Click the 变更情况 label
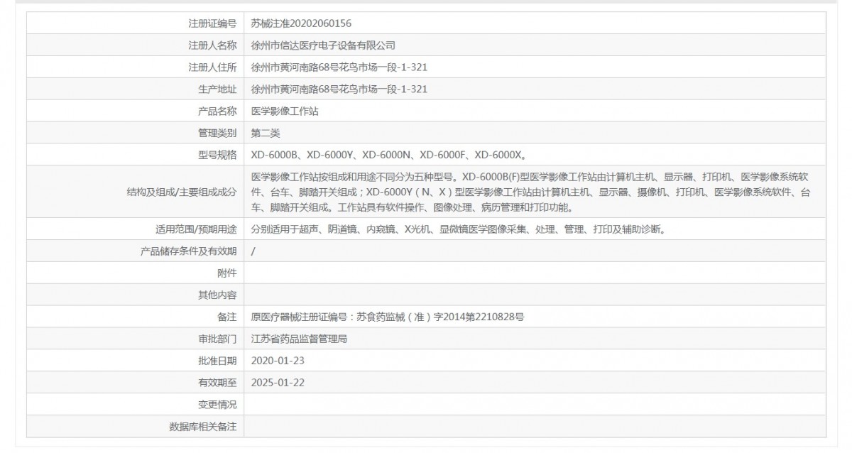This screenshot has height=453, width=852. point(217,405)
